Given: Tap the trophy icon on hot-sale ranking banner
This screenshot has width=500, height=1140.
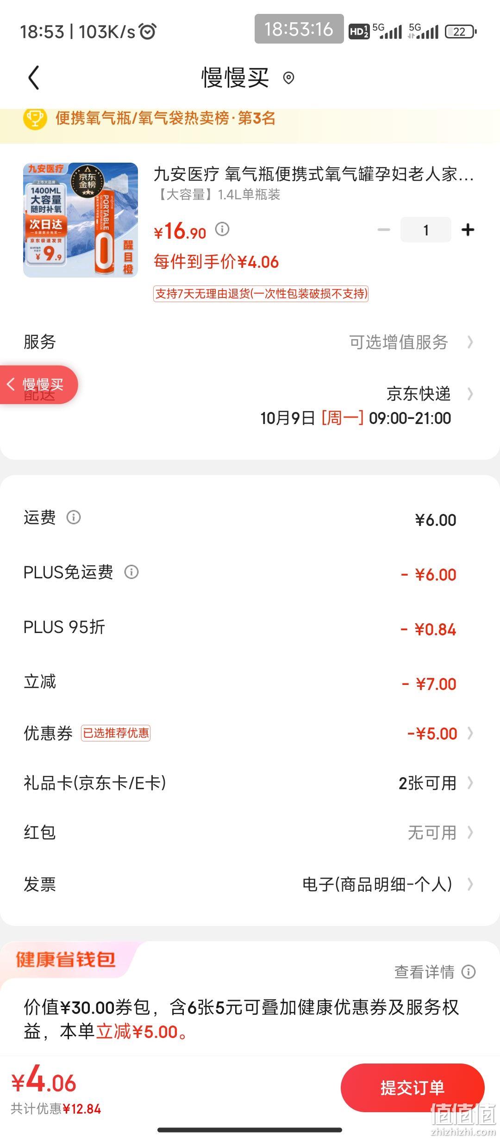Looking at the screenshot, I should click(x=35, y=119).
